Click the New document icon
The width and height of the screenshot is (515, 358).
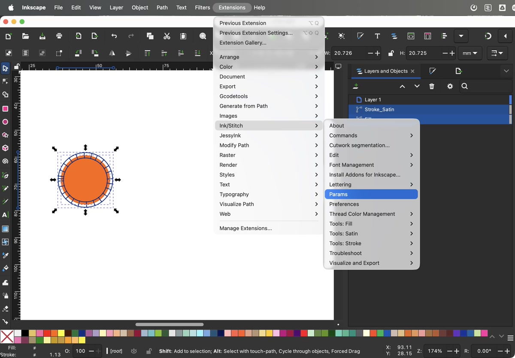click(8, 36)
